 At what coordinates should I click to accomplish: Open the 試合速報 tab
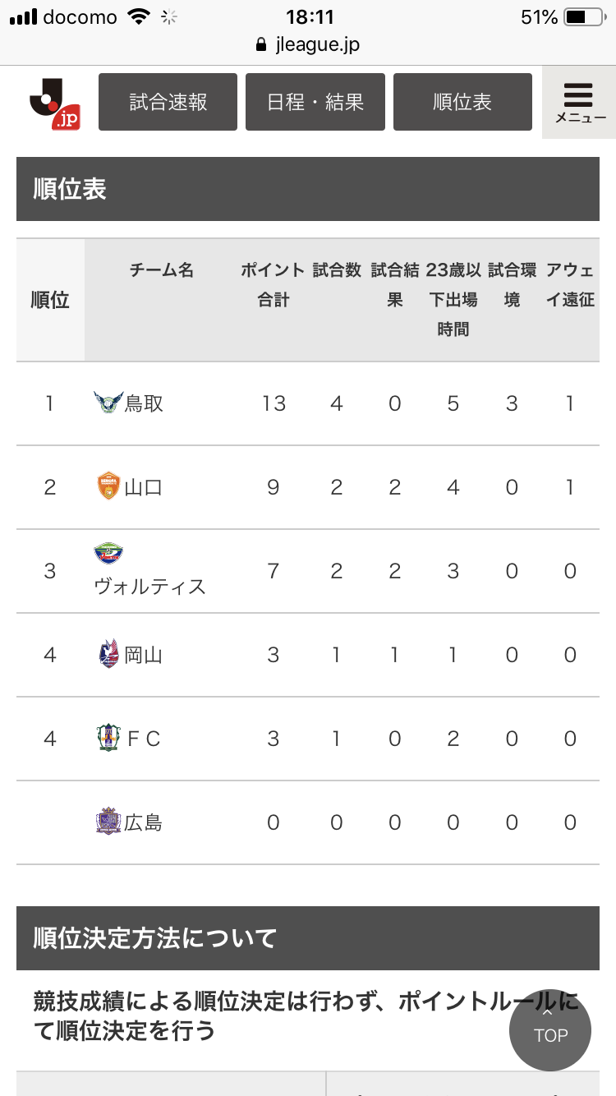pos(168,102)
